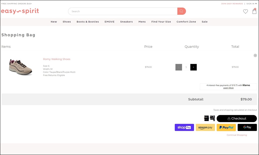The image size is (259, 155).
Task: Open the Mens menu
Action: click(x=142, y=22)
